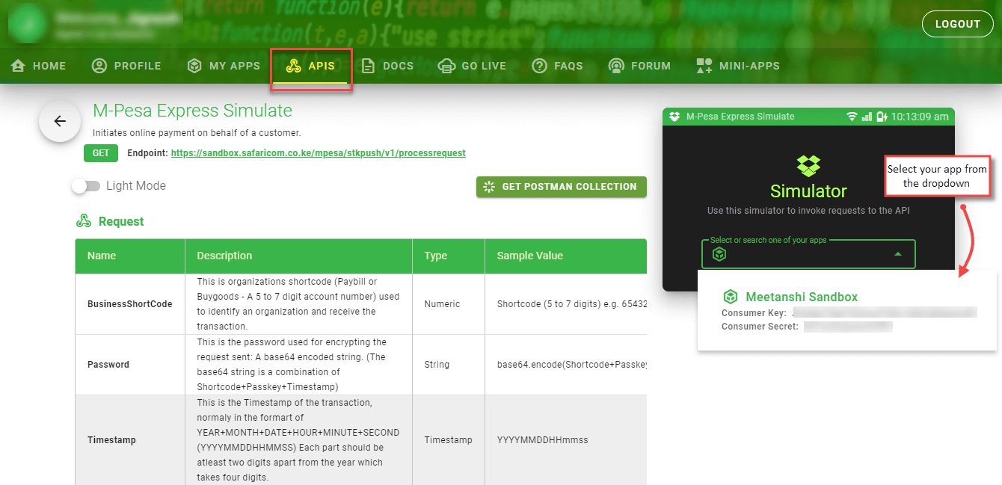Viewport: 1002px width, 485px height.
Task: Click the Timestamp description text
Action: tap(298, 440)
